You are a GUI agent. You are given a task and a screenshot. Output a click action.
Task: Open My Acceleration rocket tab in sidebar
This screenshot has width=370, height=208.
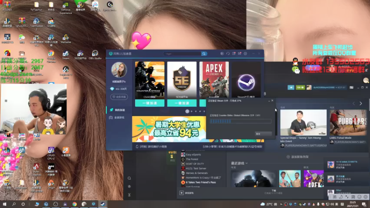click(x=119, y=110)
